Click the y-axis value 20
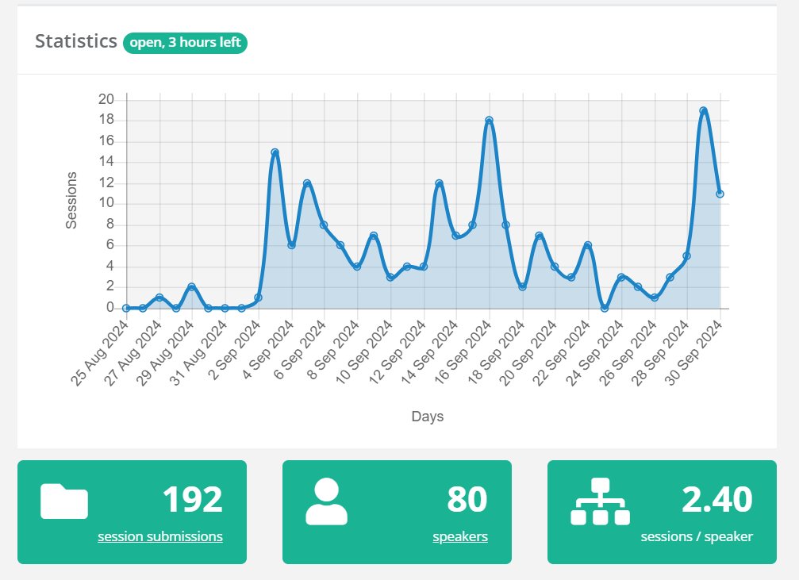 coord(106,99)
